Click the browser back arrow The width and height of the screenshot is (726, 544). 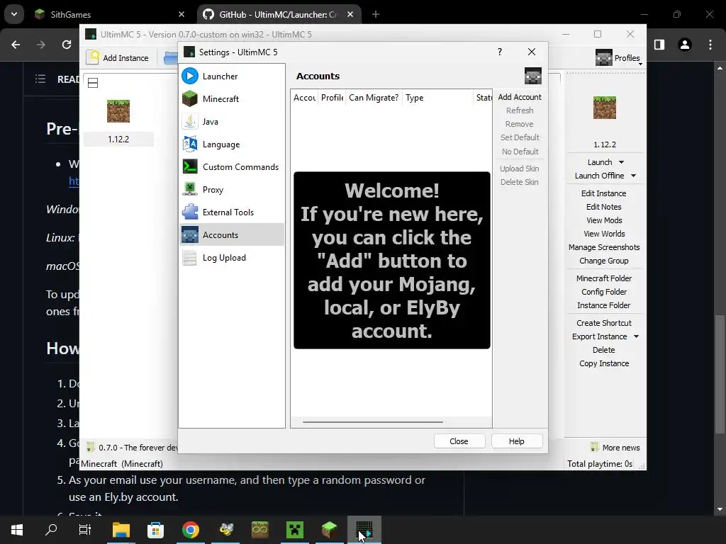click(16, 45)
